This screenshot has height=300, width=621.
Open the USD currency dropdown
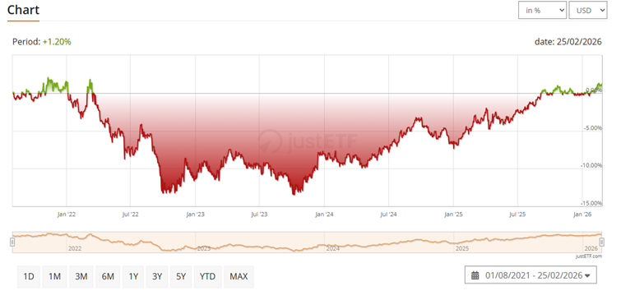tap(588, 11)
